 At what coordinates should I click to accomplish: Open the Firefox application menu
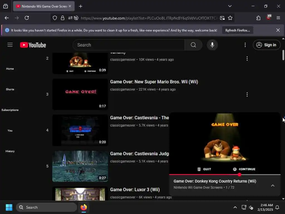coord(278,18)
